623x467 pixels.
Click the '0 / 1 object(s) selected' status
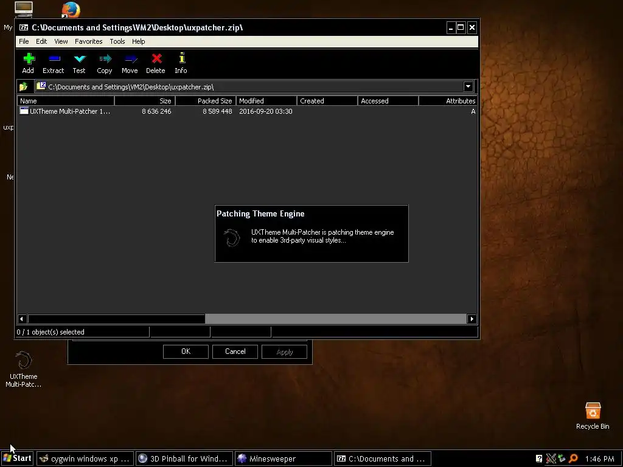point(50,332)
